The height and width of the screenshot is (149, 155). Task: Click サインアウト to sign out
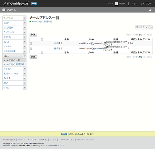coord(146,4)
